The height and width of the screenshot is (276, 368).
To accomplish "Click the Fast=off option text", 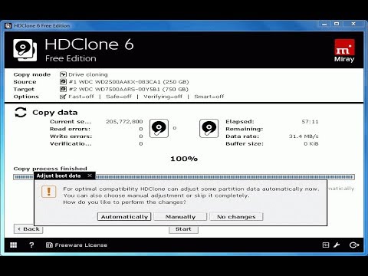I will pos(81,97).
